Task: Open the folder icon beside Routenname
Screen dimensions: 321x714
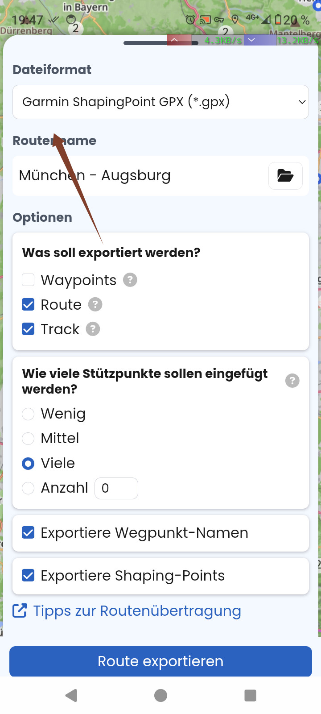Action: [285, 176]
